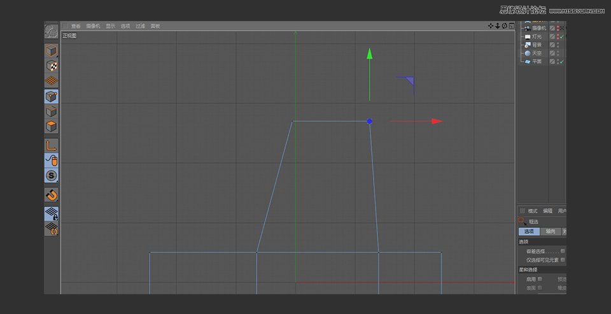Toggle the Enable Axis L-shaped icon

[52, 146]
